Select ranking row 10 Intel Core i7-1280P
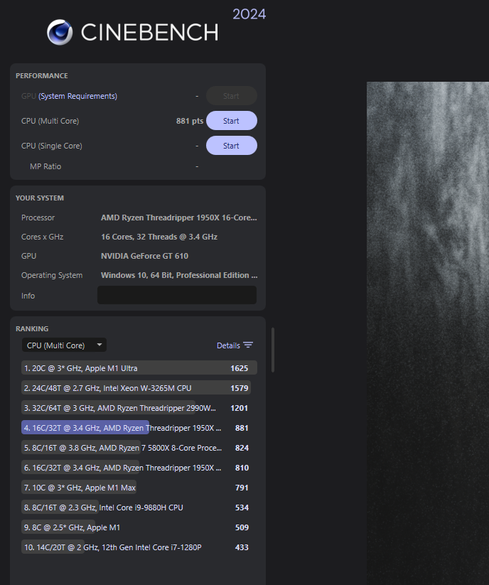Image resolution: width=489 pixels, height=585 pixels. click(139, 547)
